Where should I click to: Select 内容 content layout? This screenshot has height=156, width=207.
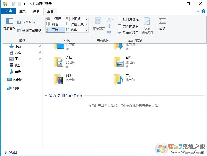tap(72, 30)
